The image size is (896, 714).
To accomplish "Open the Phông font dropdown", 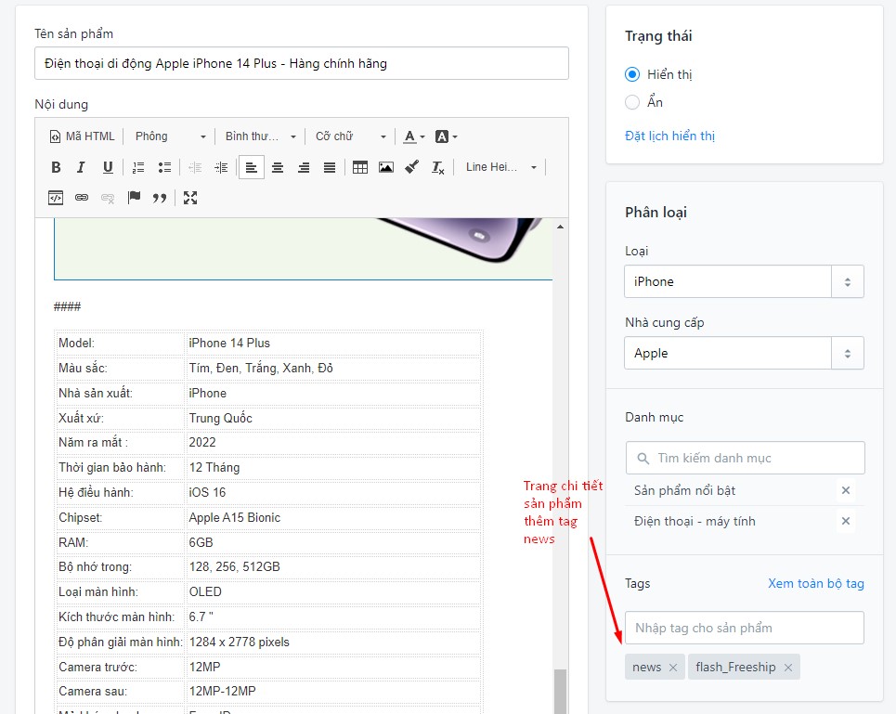I will (170, 136).
